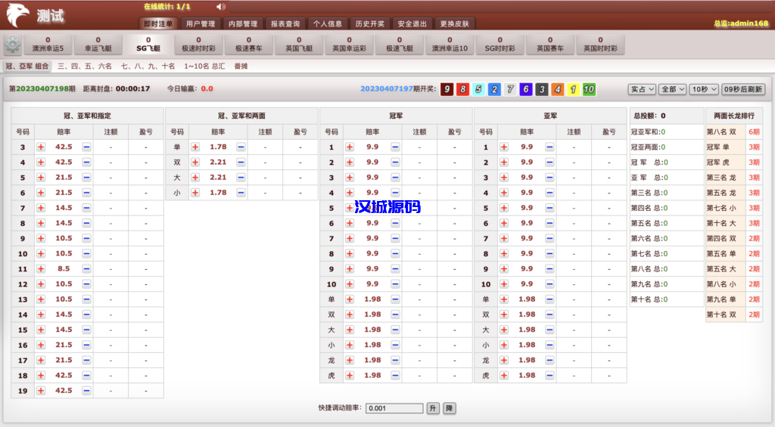Click the eagle logo icon
The width and height of the screenshot is (775, 427).
point(18,15)
